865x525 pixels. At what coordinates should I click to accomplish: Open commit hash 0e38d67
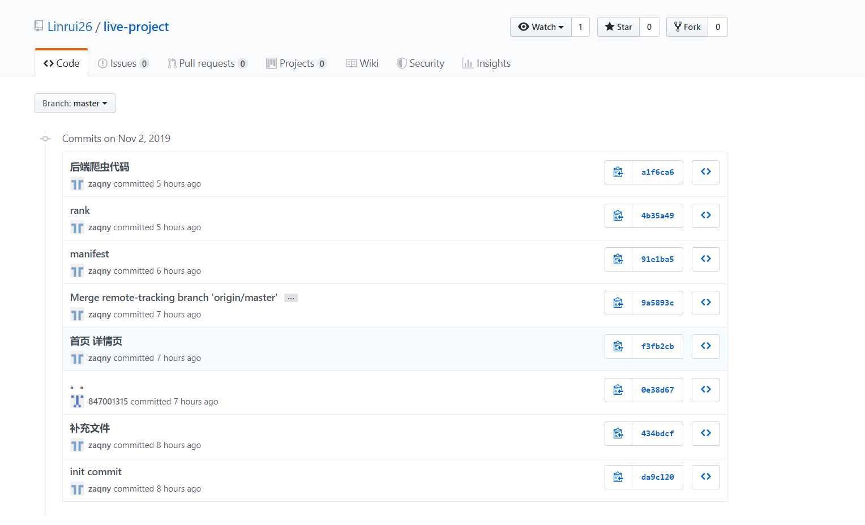(x=657, y=390)
